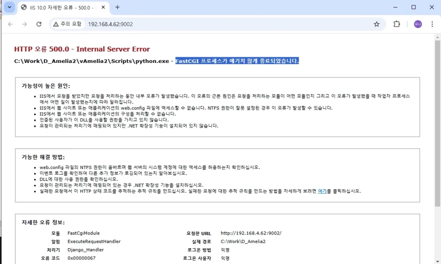Screen dimensions: 441x264
Task: Click the '이벤트 로그를 확인하여' solution bullet
Action: 113,173
